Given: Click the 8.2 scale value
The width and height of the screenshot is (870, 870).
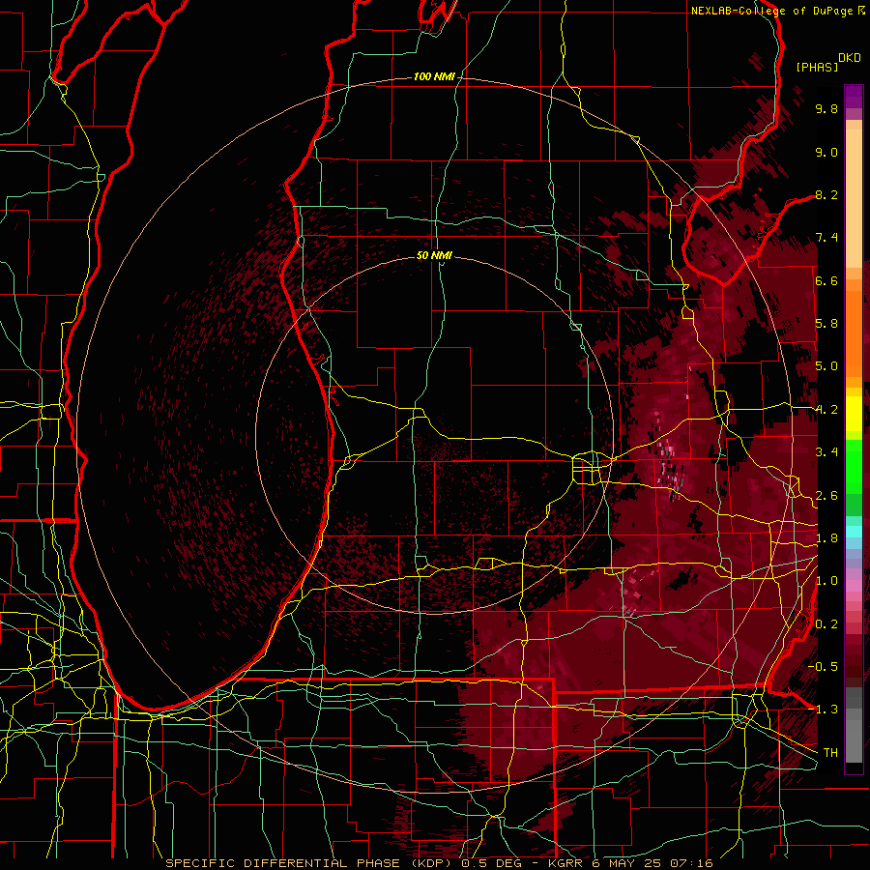Looking at the screenshot, I should click(826, 194).
